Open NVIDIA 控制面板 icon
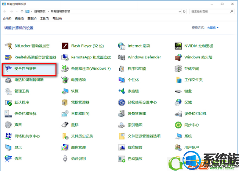 (178, 46)
